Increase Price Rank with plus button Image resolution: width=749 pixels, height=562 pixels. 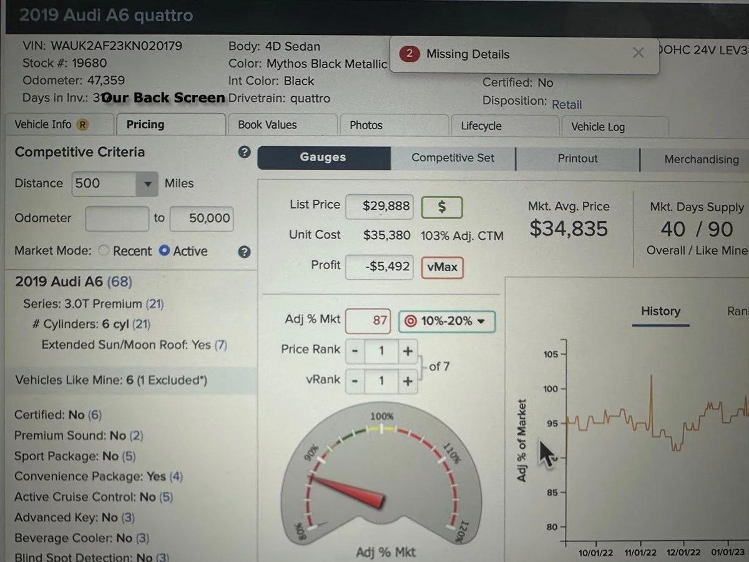tap(408, 351)
